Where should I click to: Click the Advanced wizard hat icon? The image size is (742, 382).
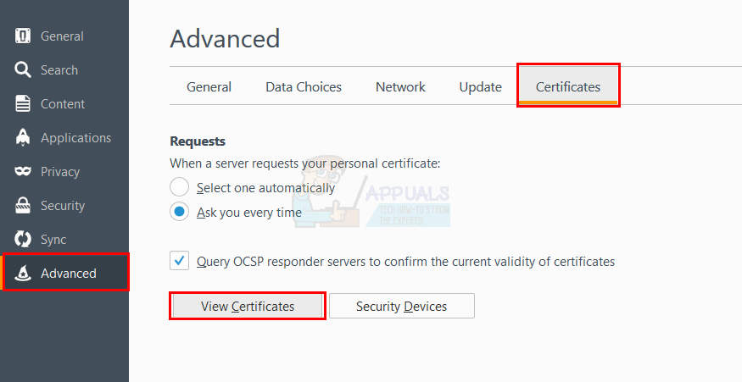click(x=24, y=273)
